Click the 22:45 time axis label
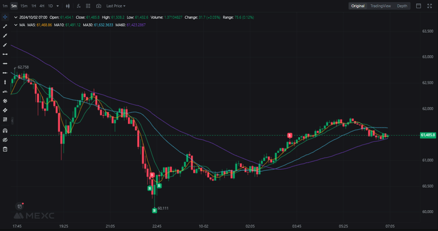438x231 pixels. tap(157, 226)
